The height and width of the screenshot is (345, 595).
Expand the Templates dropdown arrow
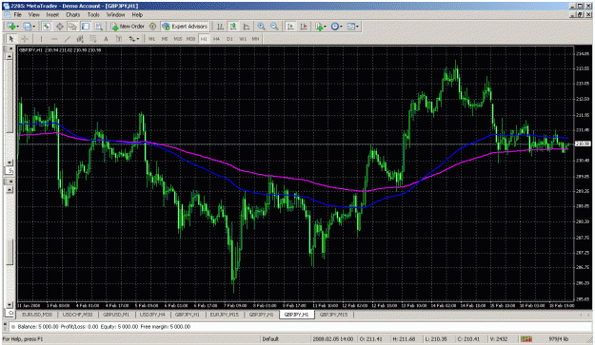(357, 27)
